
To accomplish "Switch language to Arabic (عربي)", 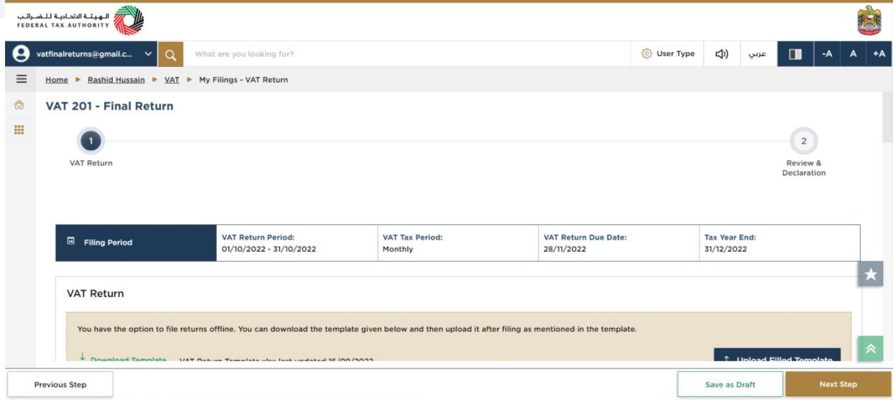I will click(x=757, y=54).
